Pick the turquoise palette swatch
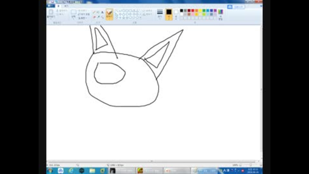The width and height of the screenshot is (309, 174). [x=208, y=10]
